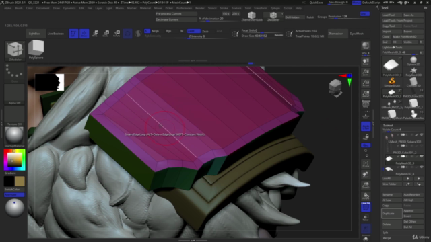Click the Zoom canvas icon
431x242 pixels.
(366, 73)
